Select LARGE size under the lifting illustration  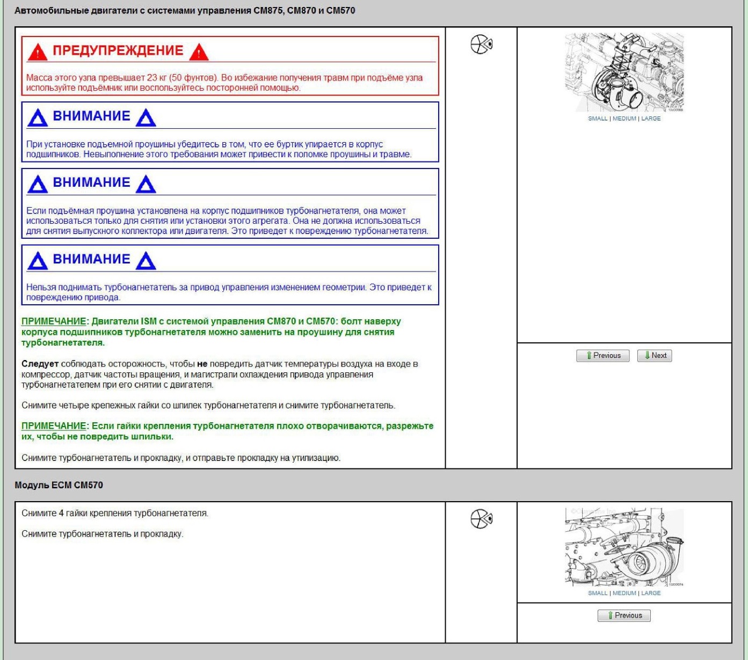(651, 119)
